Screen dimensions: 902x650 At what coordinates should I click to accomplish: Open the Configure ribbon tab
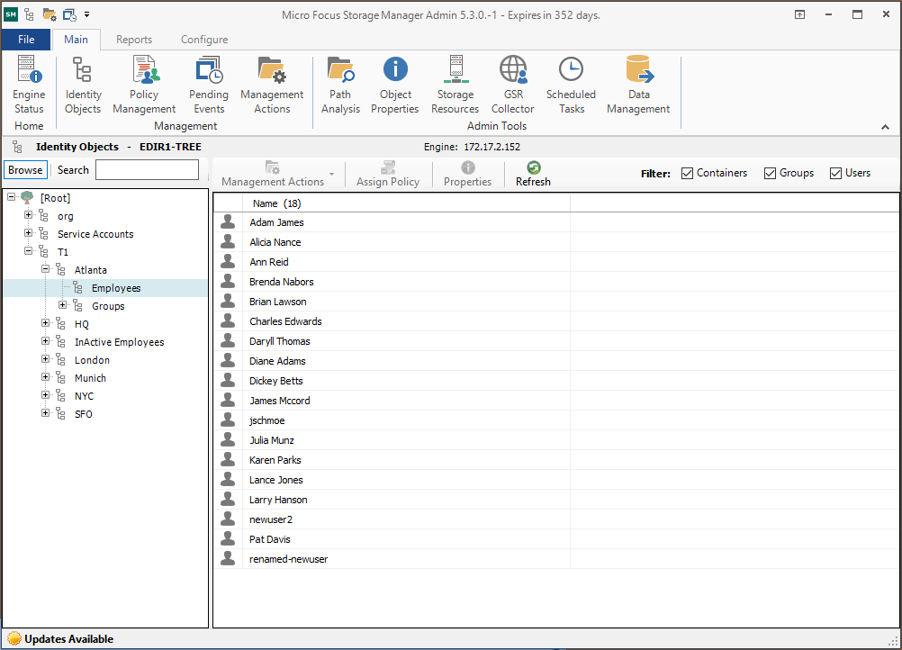204,40
